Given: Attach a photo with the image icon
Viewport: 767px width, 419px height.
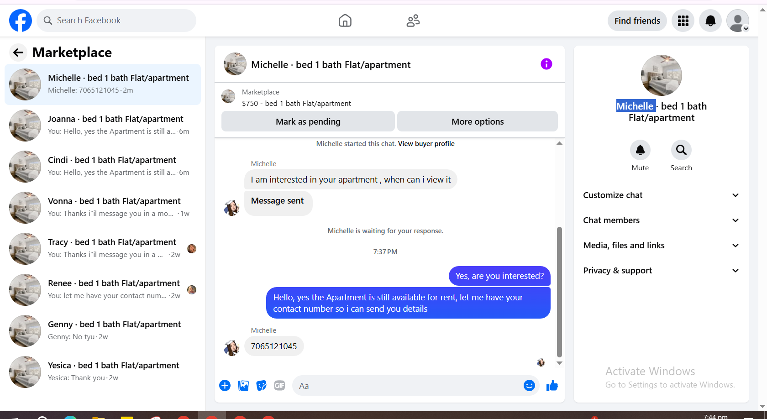Looking at the screenshot, I should click(x=243, y=386).
